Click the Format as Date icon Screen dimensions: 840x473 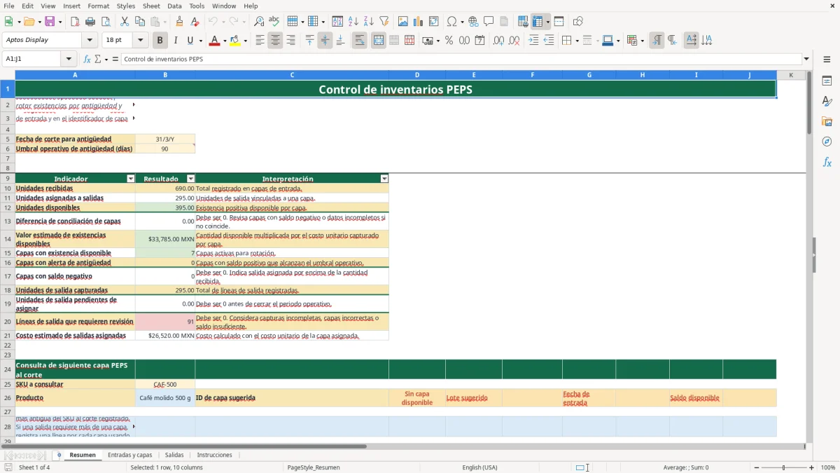(479, 41)
